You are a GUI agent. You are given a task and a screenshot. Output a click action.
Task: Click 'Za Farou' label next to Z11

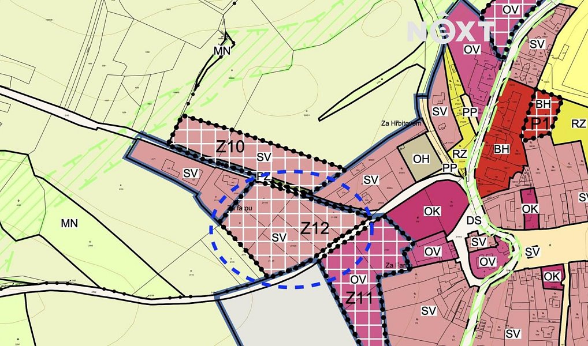[x=399, y=265]
